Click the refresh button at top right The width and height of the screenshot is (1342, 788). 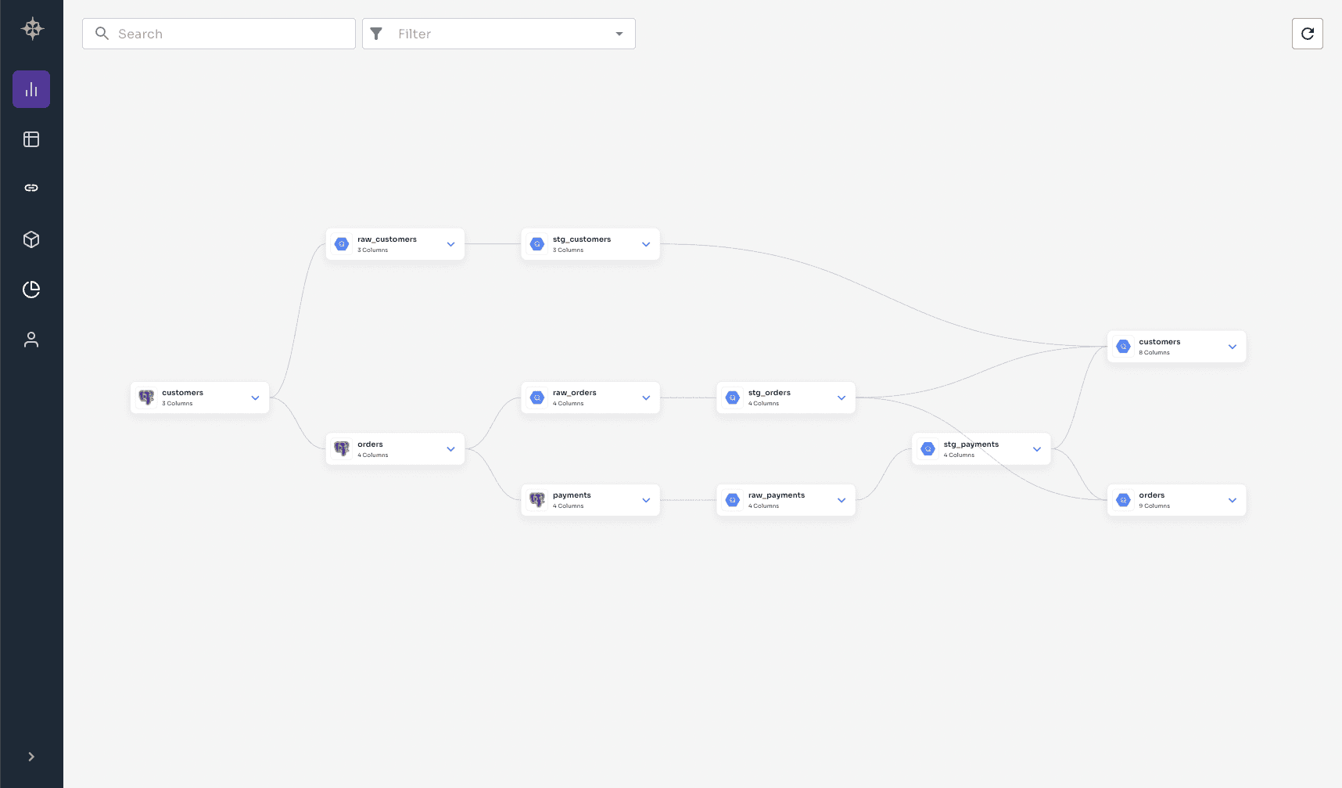(x=1307, y=34)
